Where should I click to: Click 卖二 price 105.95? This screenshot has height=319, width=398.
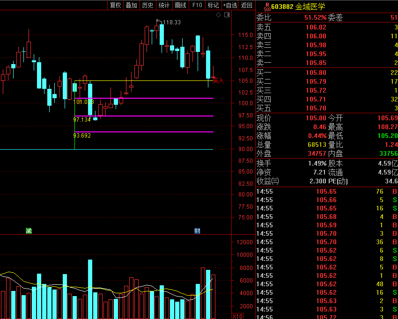click(316, 54)
